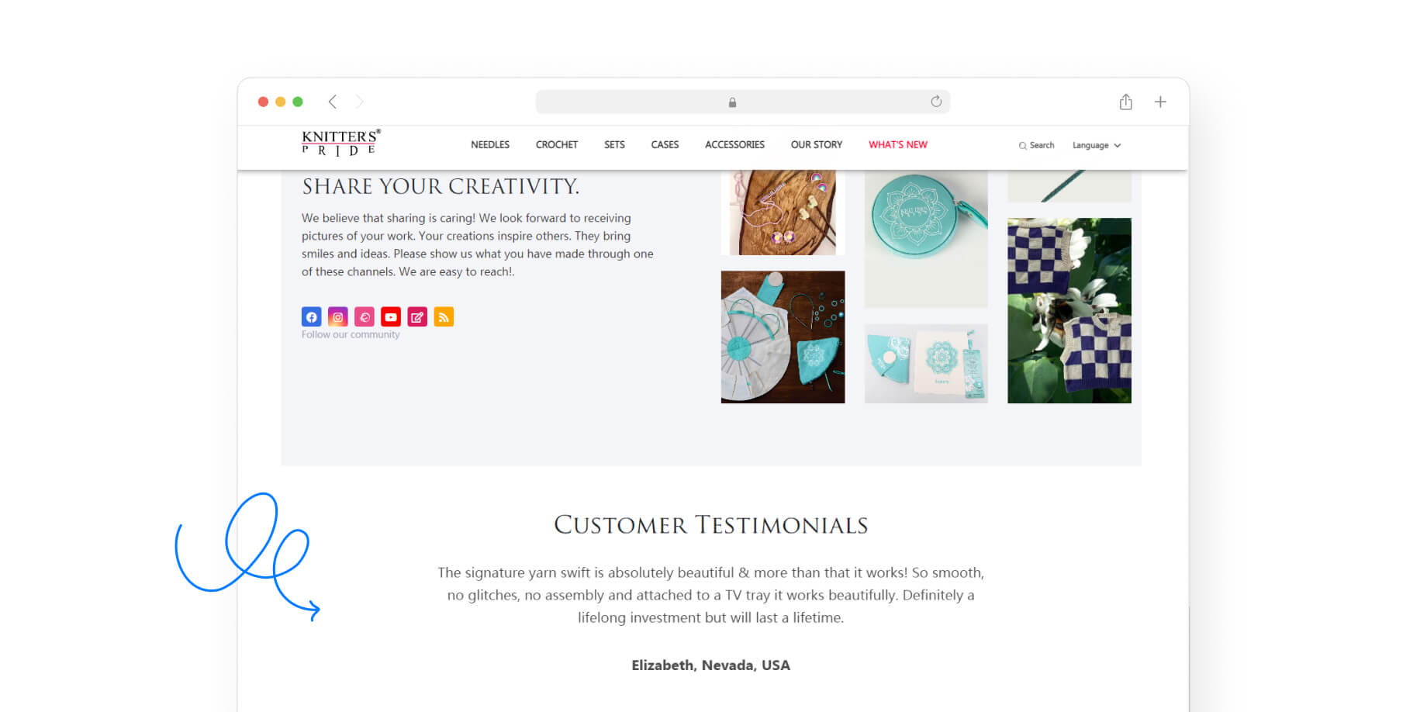Go to the OUR STORY page
This screenshot has width=1427, height=712.
[817, 145]
